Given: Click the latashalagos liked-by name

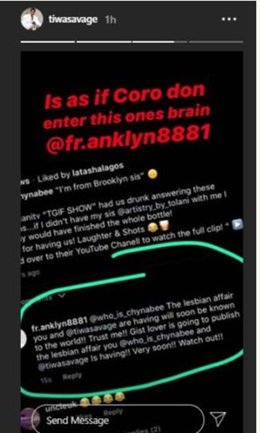Looking at the screenshot, I should (98, 169).
